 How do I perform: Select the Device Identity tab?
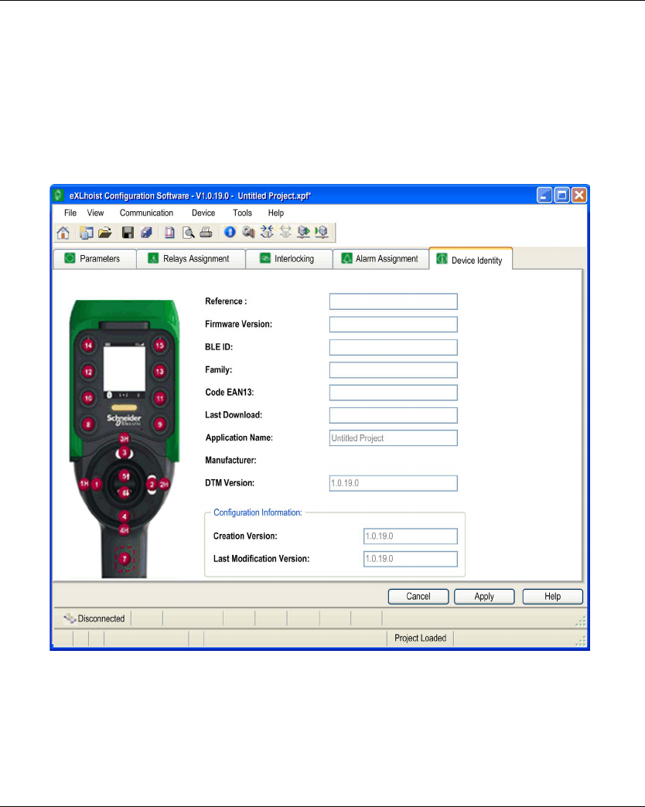(470, 259)
